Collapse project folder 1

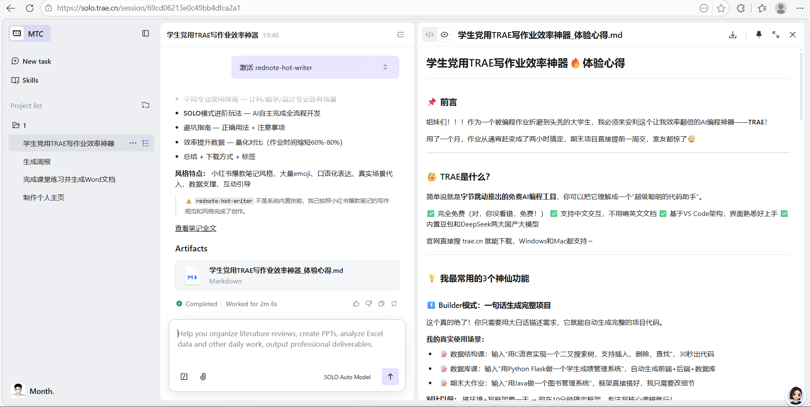[16, 125]
